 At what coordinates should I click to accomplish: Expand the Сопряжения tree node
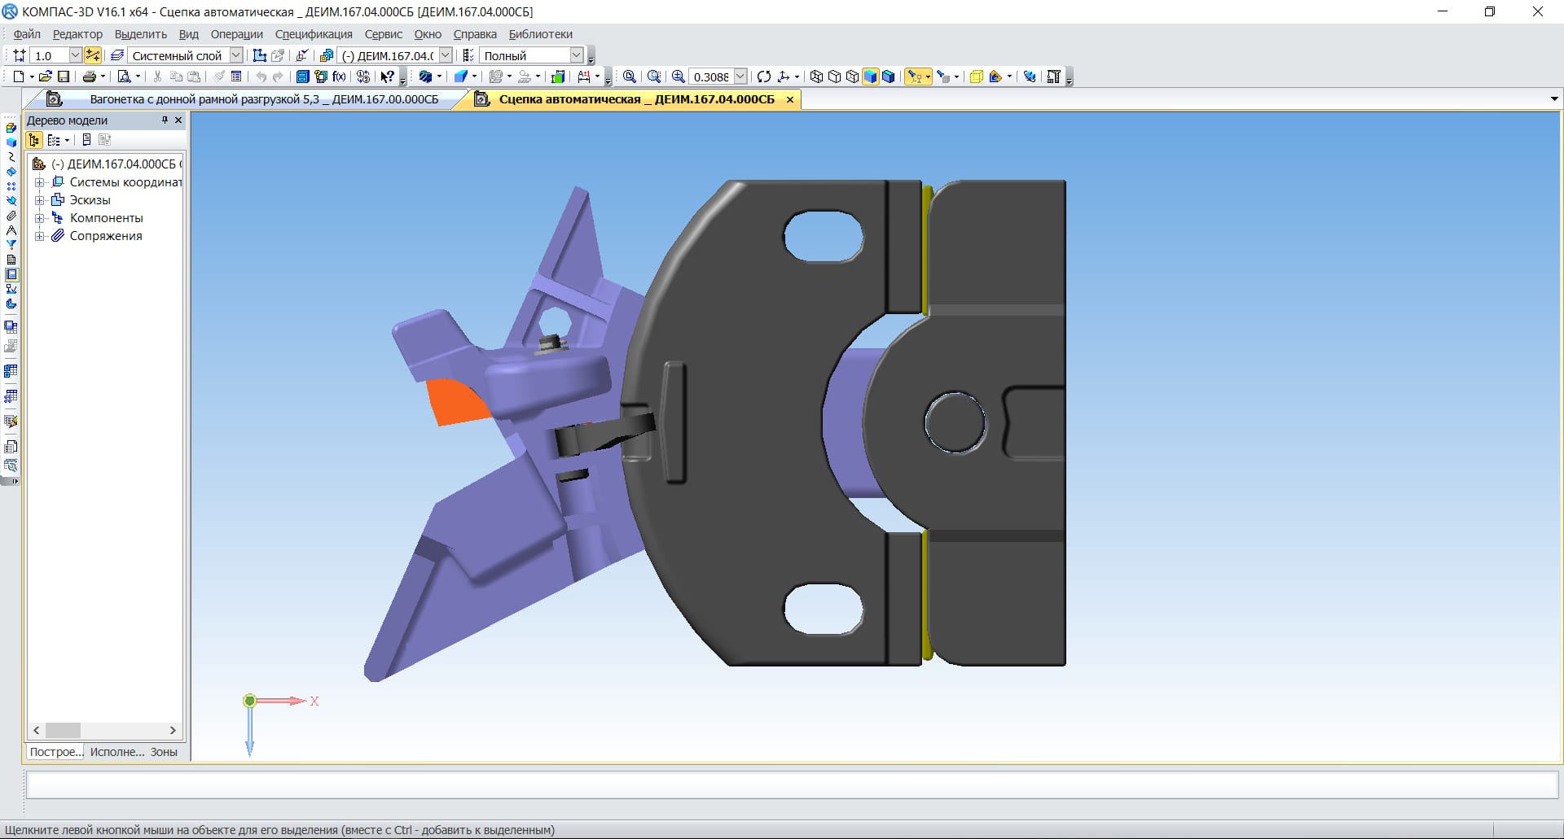(x=39, y=236)
